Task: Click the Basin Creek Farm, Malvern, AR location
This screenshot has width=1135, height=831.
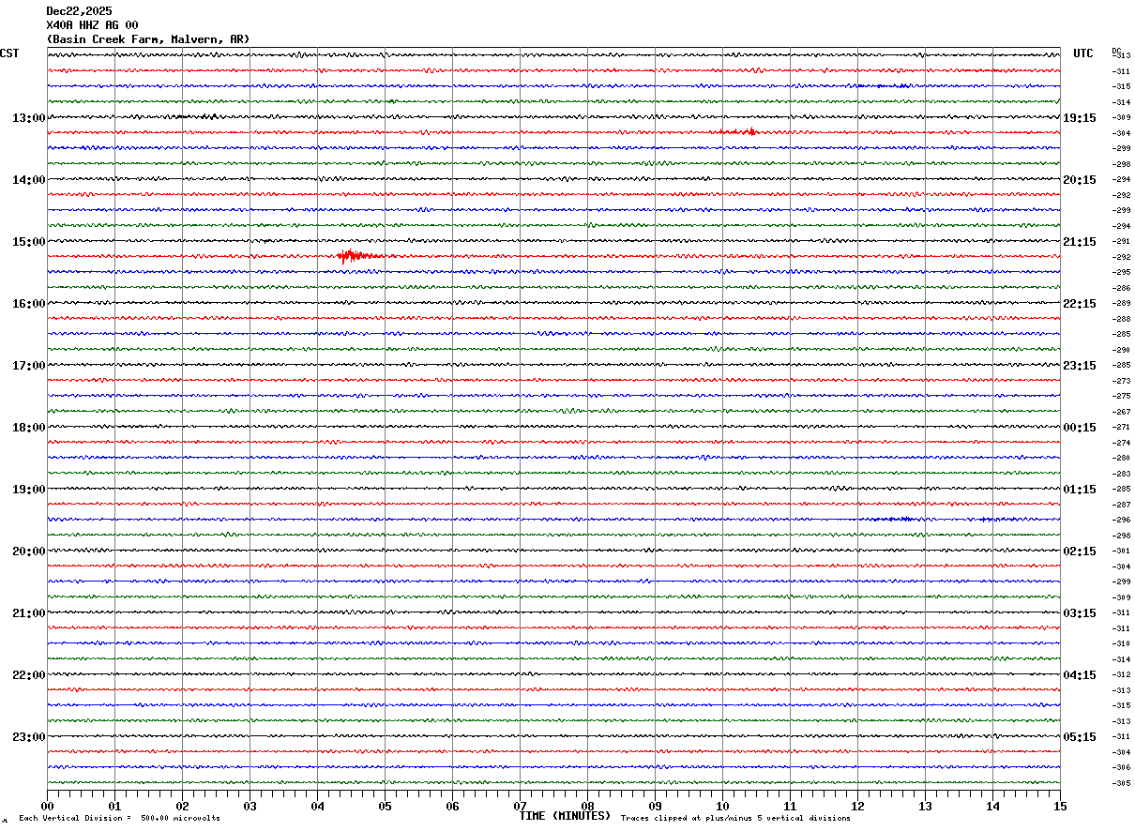Action: pyautogui.click(x=148, y=39)
